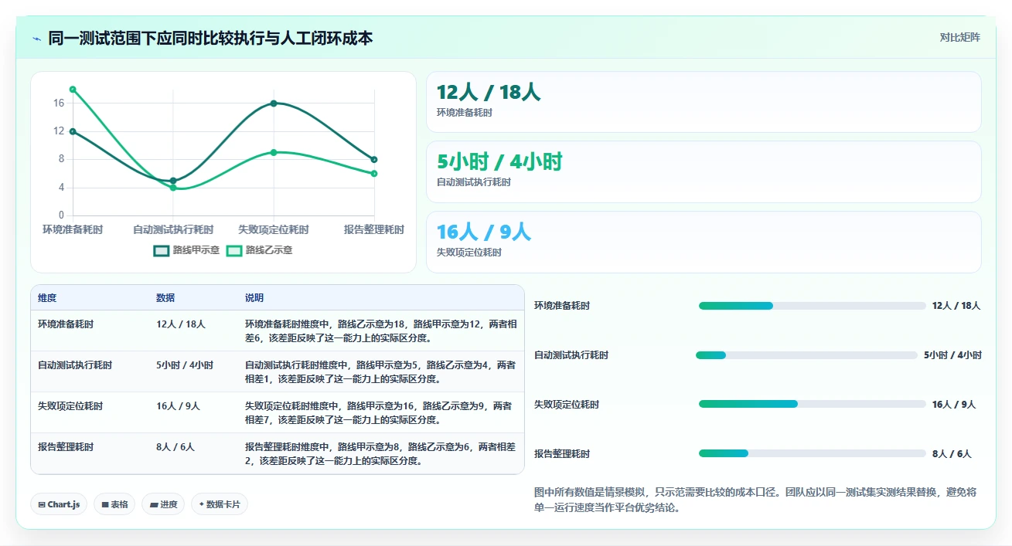Select the 说明 column header
Image resolution: width=1012 pixels, height=546 pixels.
(254, 298)
